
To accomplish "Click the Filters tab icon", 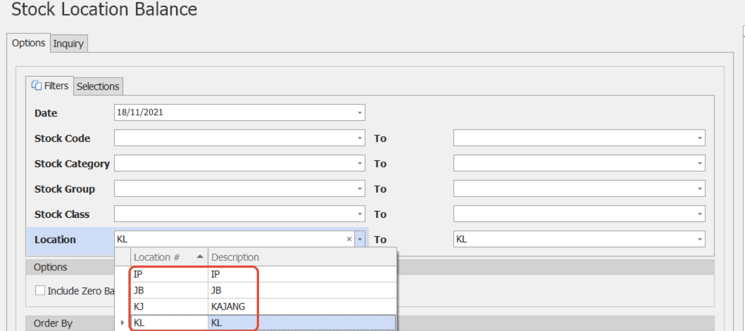I will 36,86.
